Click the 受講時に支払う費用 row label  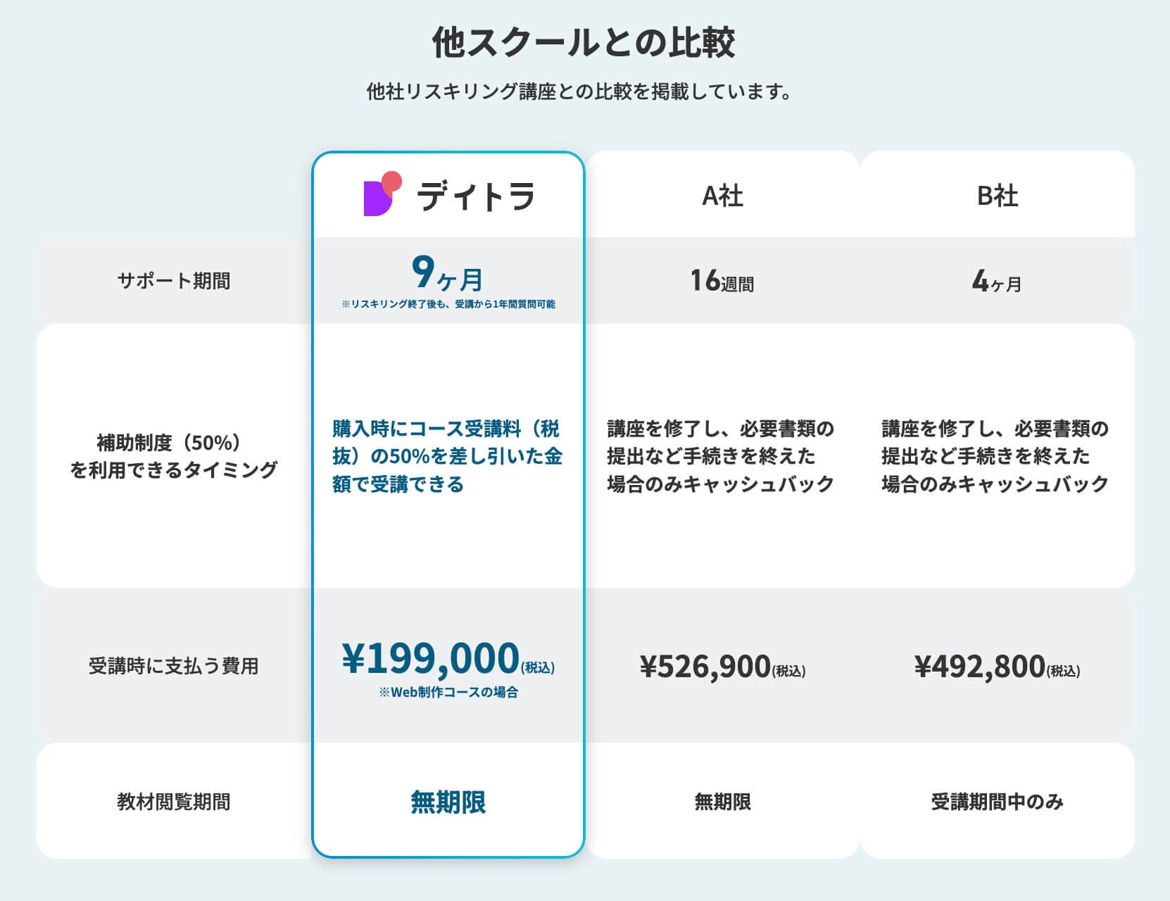click(174, 666)
